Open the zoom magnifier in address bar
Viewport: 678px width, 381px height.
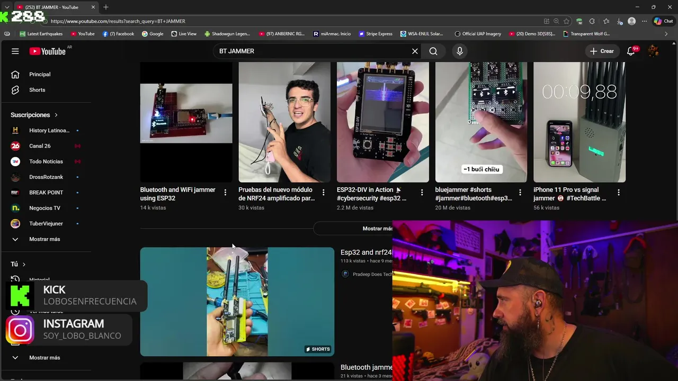(556, 21)
